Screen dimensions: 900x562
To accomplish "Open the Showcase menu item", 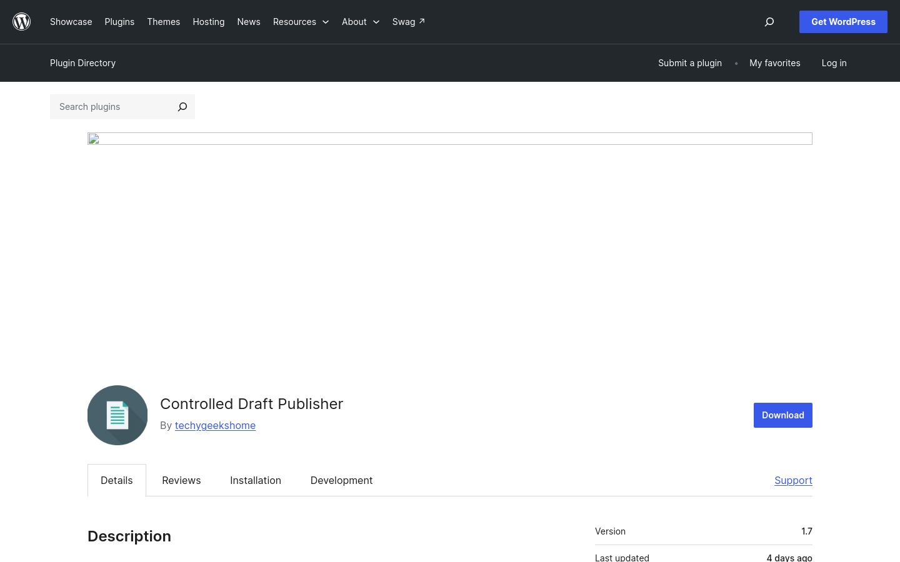I will (71, 22).
